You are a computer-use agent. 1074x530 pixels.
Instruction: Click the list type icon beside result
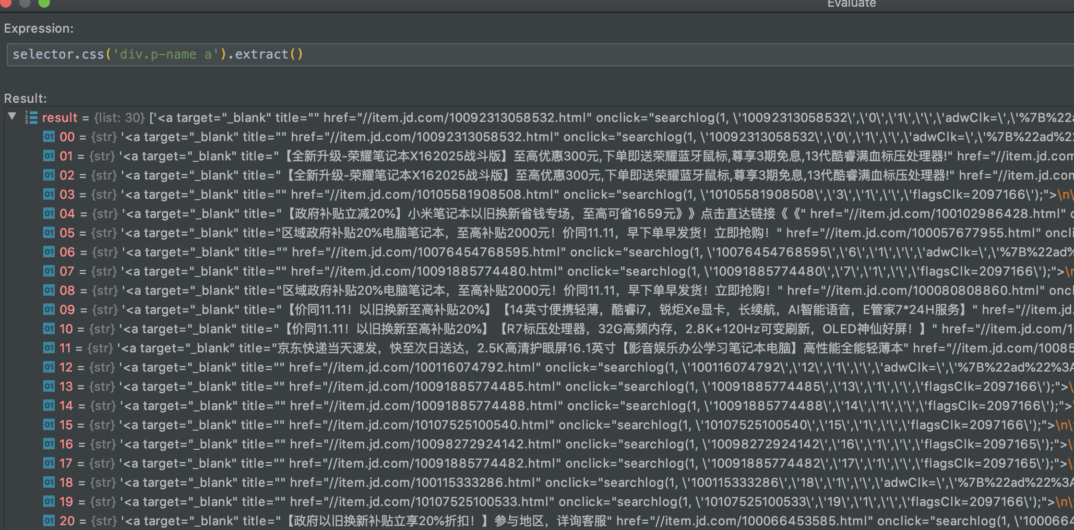click(x=31, y=118)
